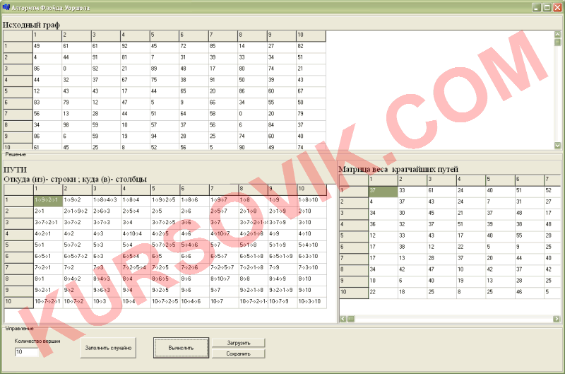Click column header 5 in source graph
Image resolution: width=565 pixels, height=374 pixels.
pos(165,36)
